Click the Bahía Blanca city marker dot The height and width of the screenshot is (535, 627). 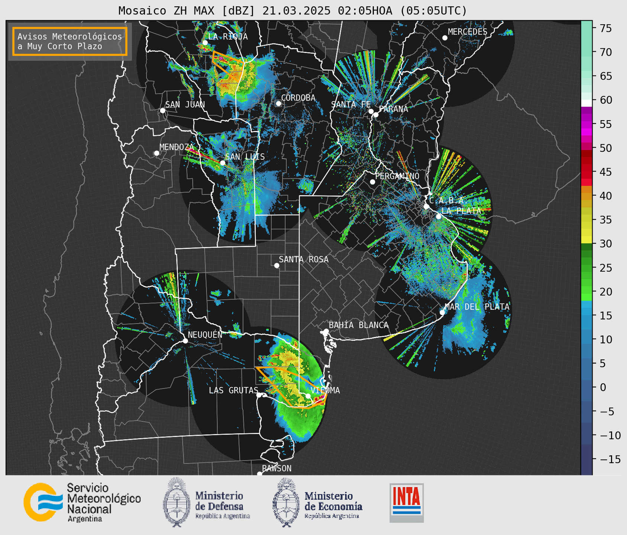tap(326, 331)
